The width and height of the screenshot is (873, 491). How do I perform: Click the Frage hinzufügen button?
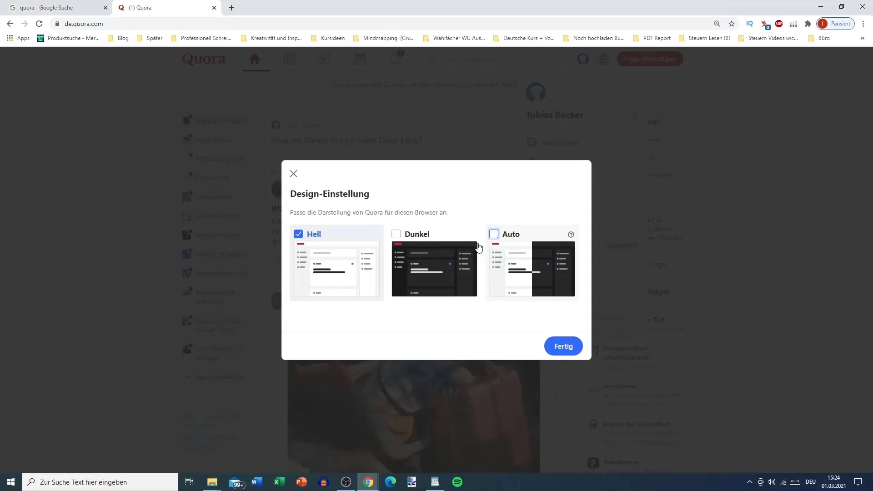pos(650,59)
